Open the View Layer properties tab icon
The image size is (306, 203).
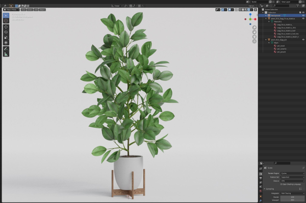point(261,182)
